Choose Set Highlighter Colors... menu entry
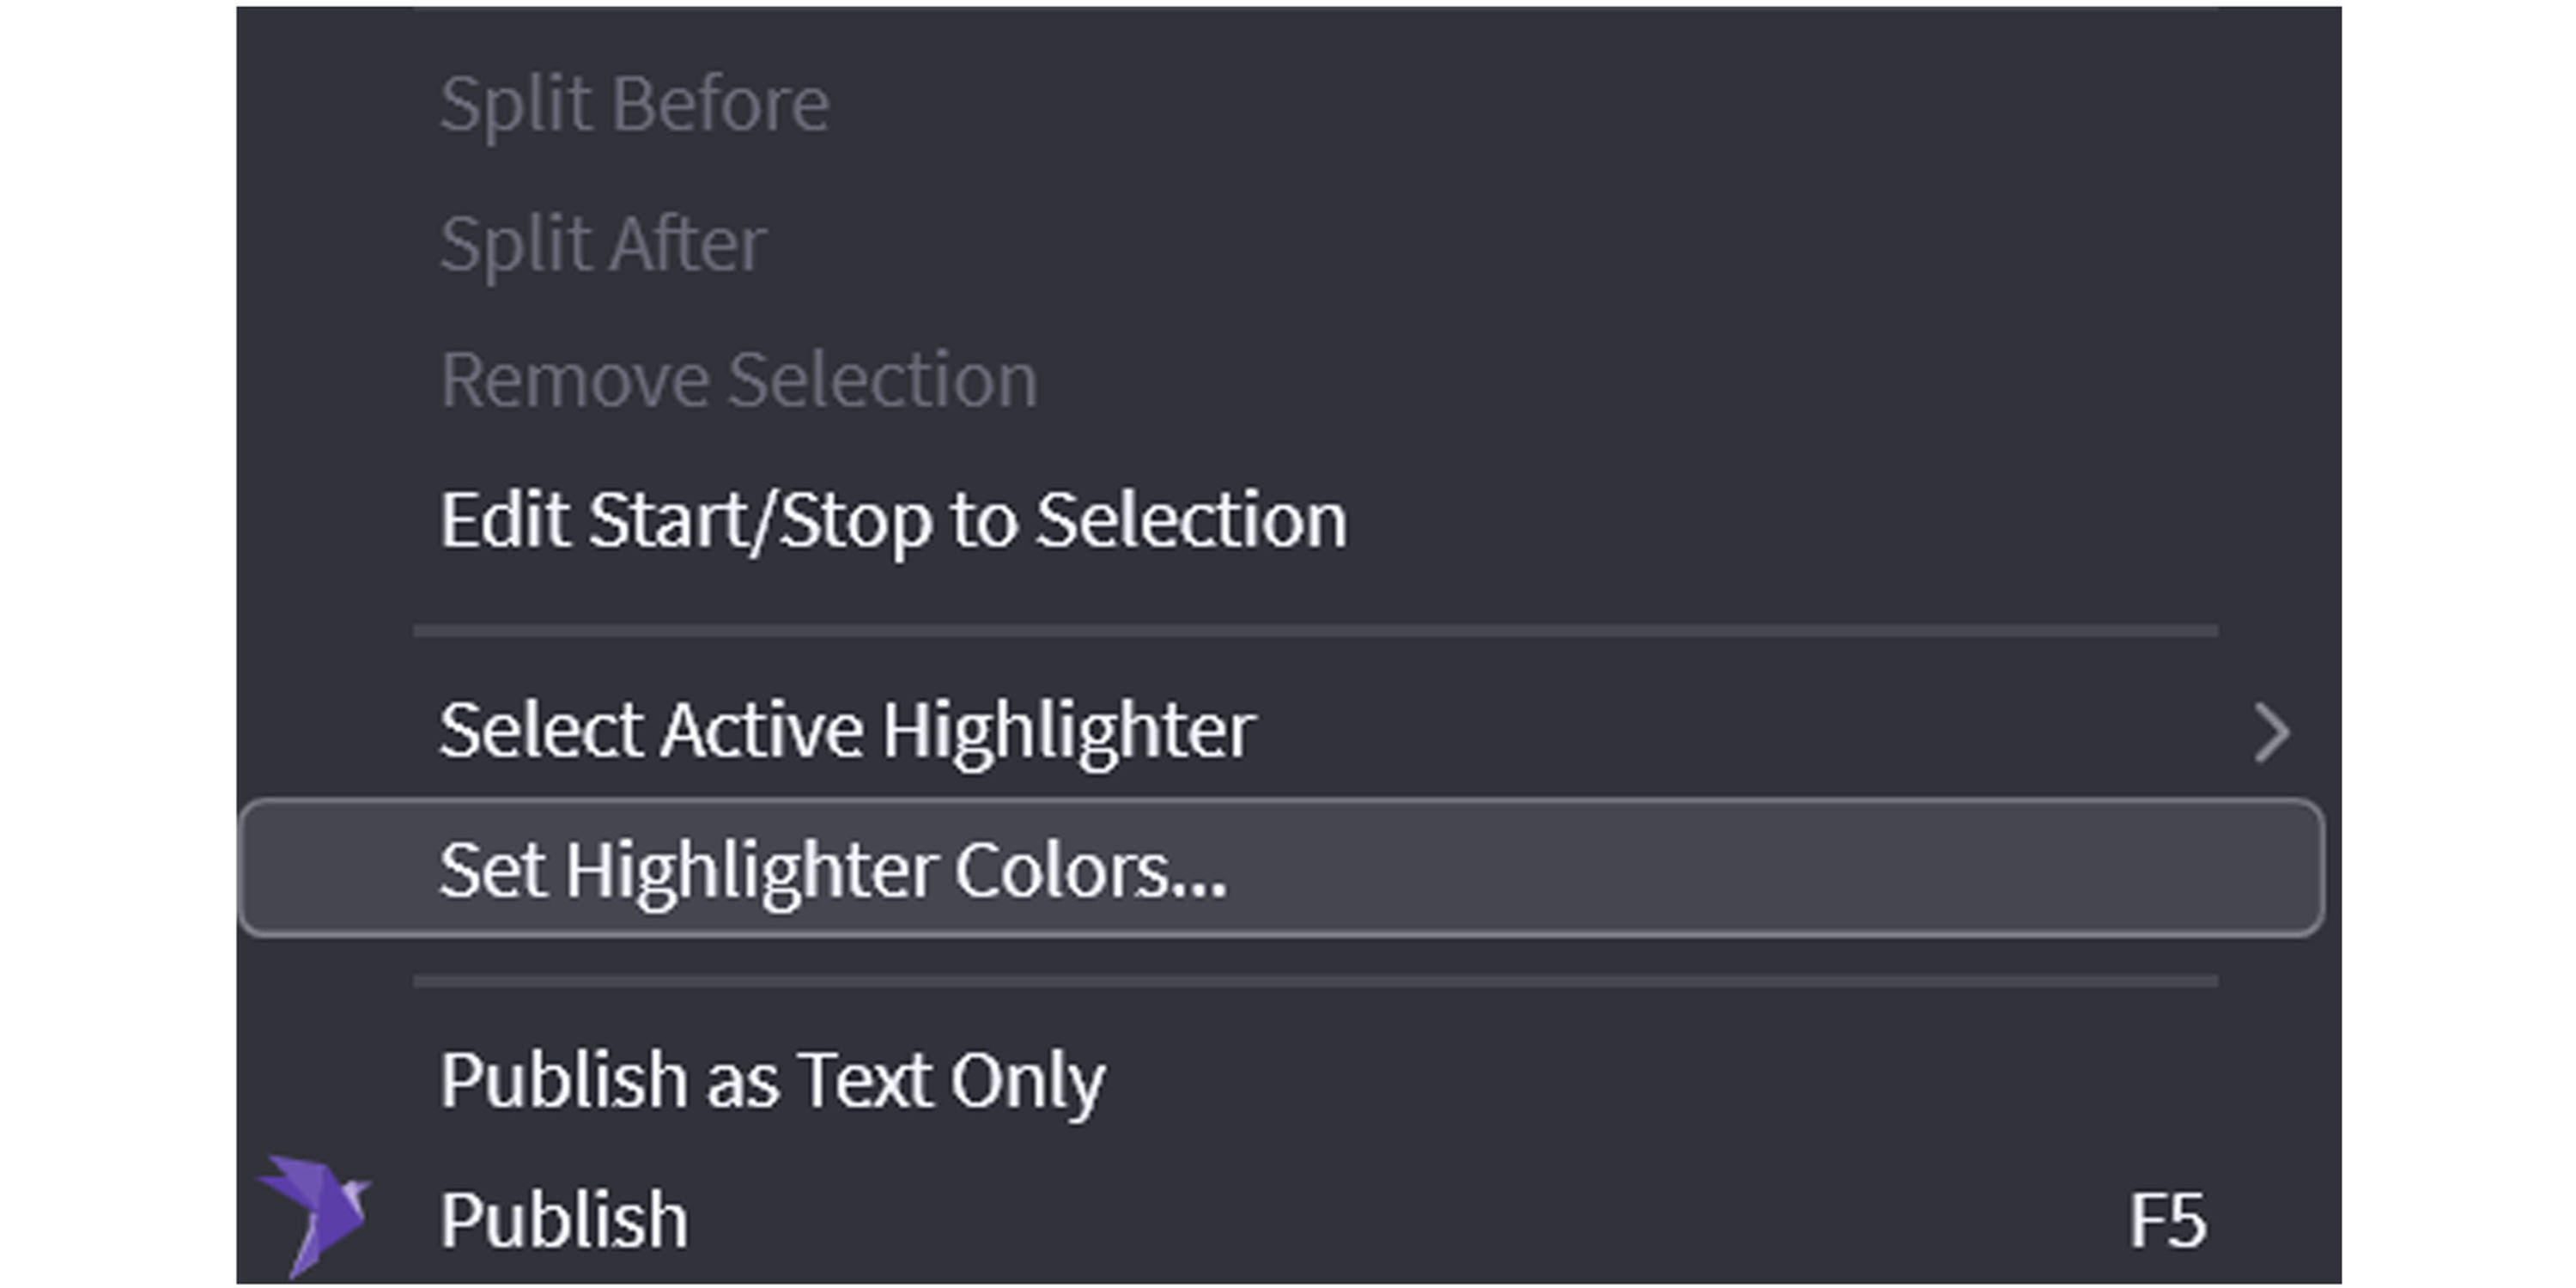 [832, 870]
